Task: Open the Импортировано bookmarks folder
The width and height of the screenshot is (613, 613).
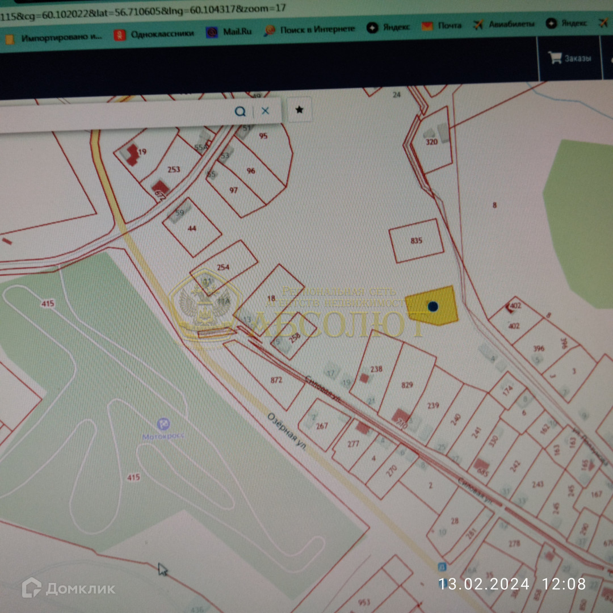Action: (54, 38)
